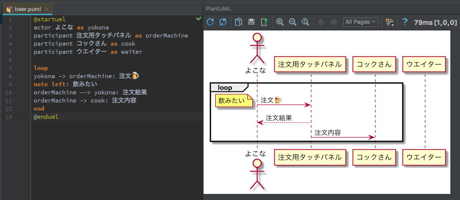The image size is (460, 200).
Task: Save the diagram with the floppy icon
Action: (251, 22)
